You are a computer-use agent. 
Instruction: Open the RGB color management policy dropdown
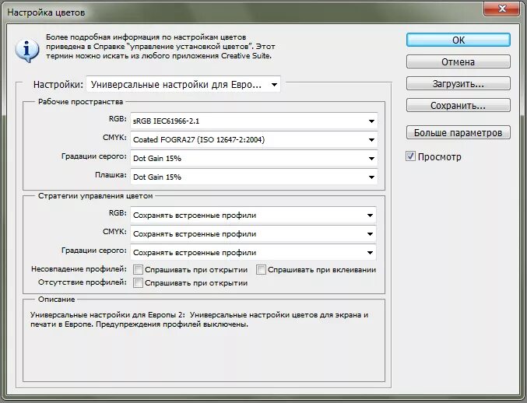253,216
